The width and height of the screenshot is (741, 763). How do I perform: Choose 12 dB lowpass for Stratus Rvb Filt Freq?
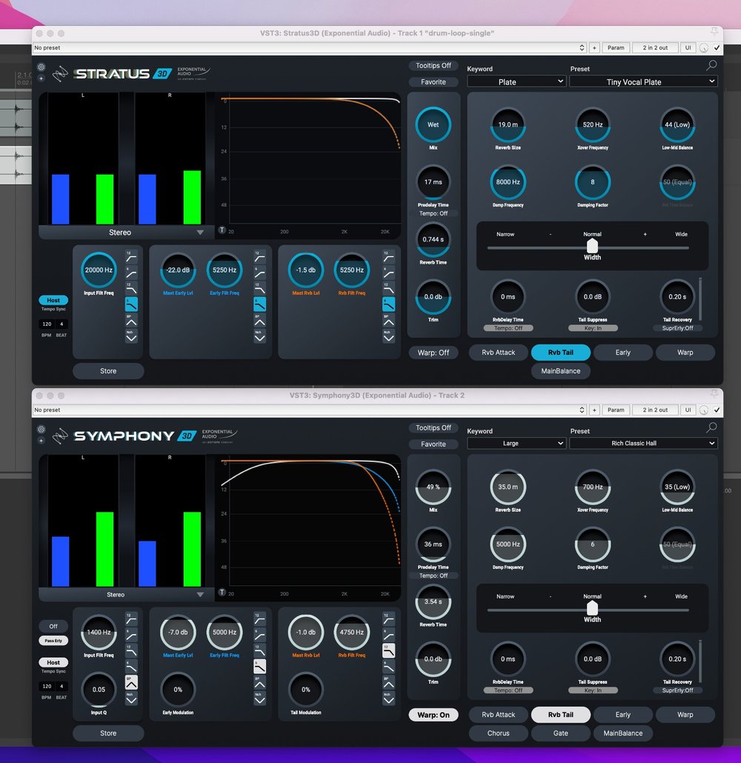pyautogui.click(x=388, y=287)
